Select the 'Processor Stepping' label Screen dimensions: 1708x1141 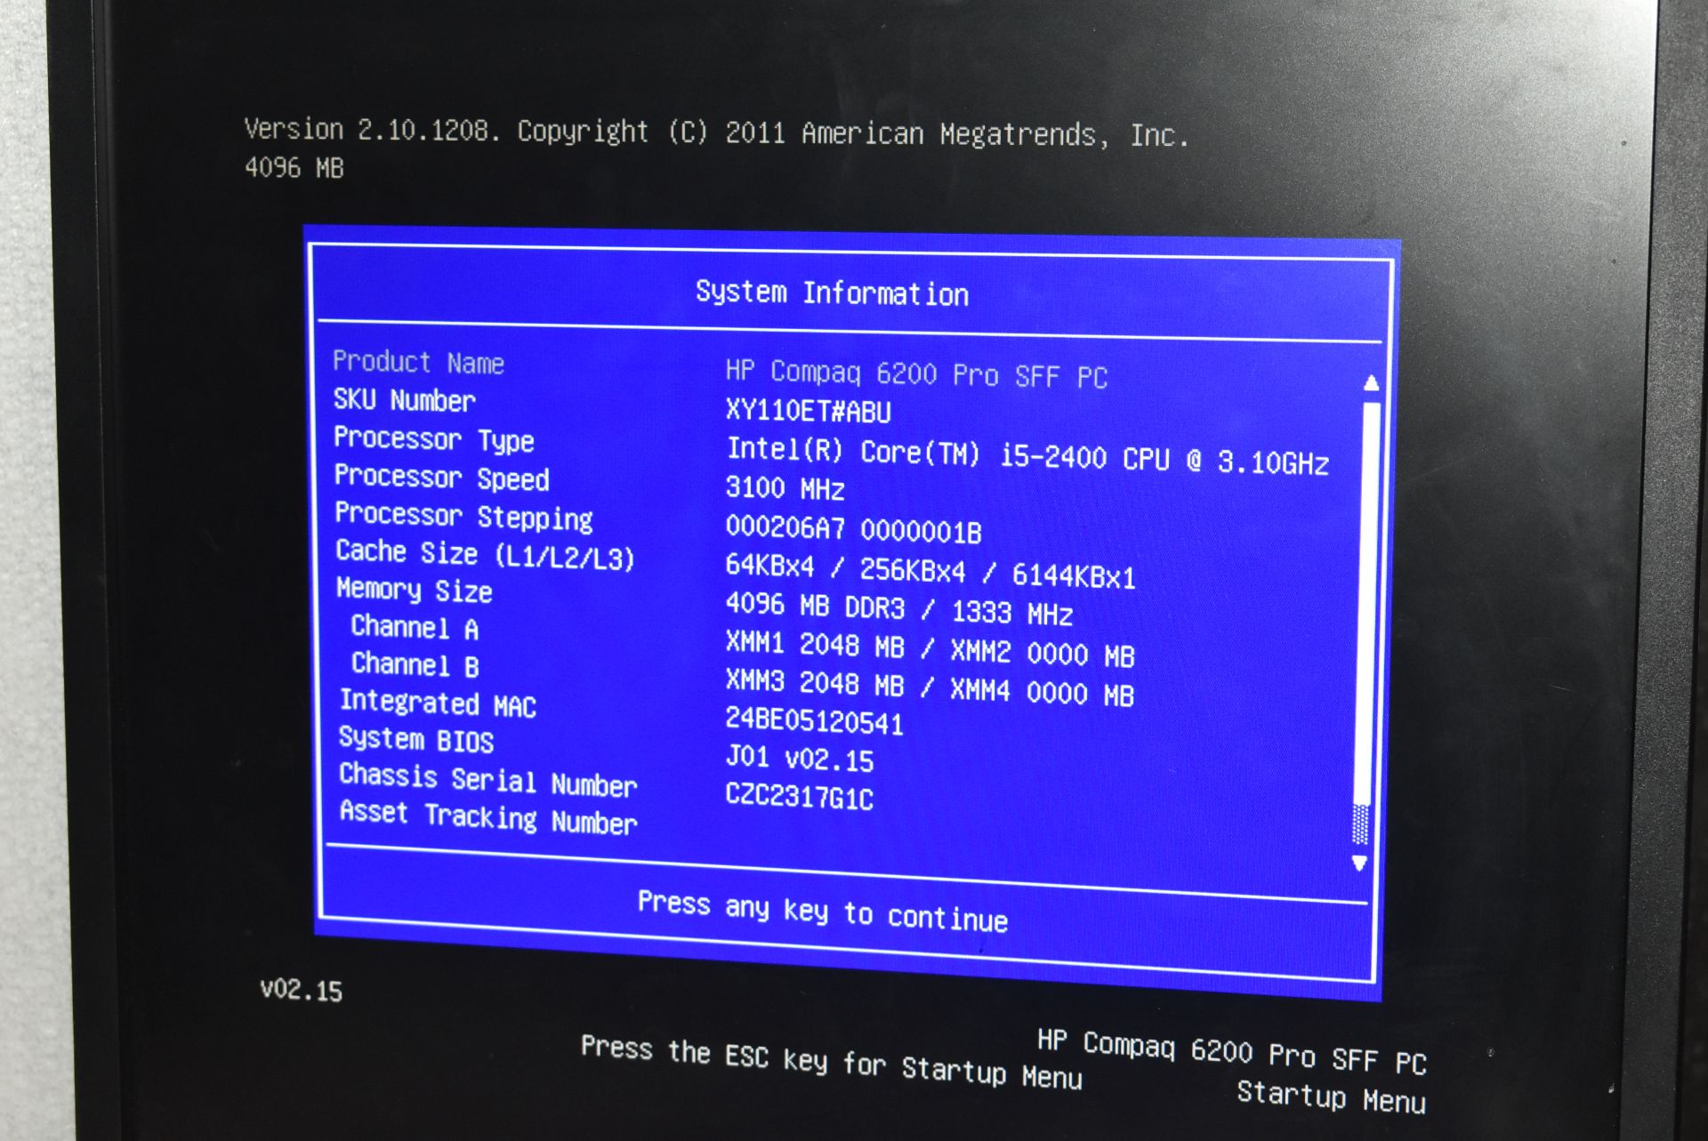point(463,517)
